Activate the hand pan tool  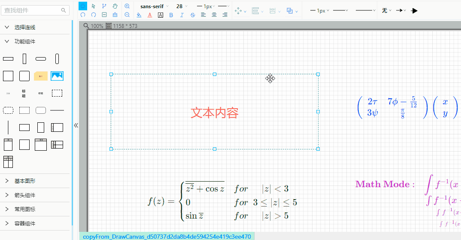pos(115,6)
